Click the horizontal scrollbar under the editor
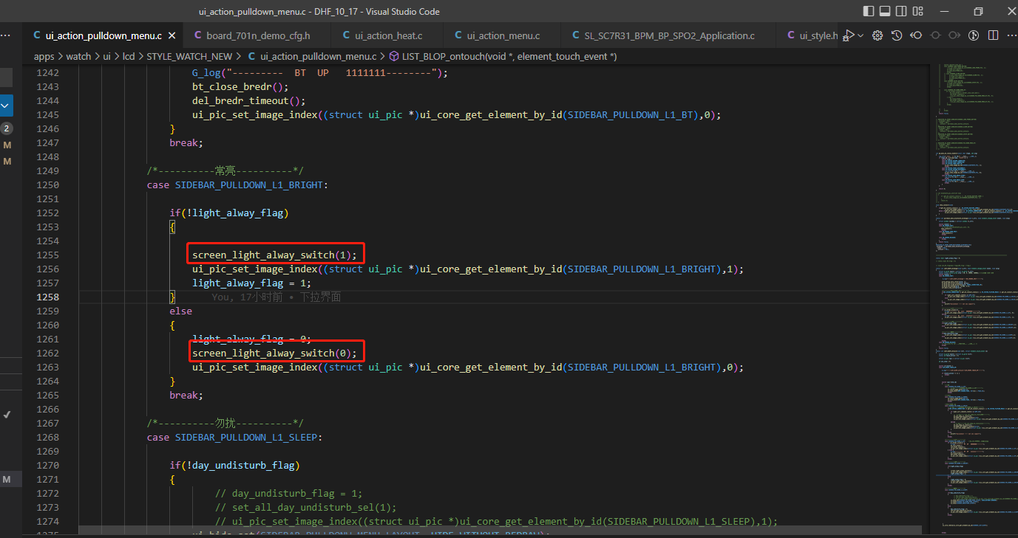 [500, 530]
